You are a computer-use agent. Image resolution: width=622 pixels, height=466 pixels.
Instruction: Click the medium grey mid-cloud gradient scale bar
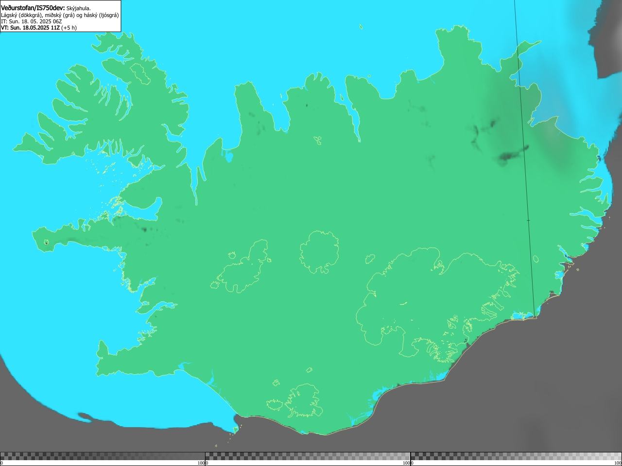(308, 456)
